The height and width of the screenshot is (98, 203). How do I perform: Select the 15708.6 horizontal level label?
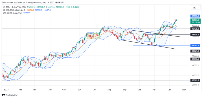pos(195,29)
